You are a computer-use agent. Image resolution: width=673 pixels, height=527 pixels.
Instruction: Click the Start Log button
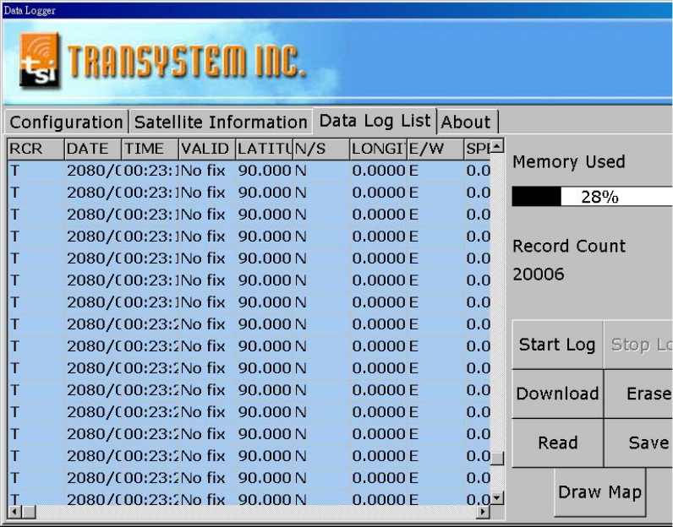click(557, 345)
